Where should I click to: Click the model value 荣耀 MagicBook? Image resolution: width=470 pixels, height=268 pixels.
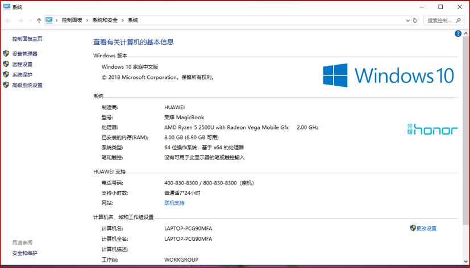[184, 118]
